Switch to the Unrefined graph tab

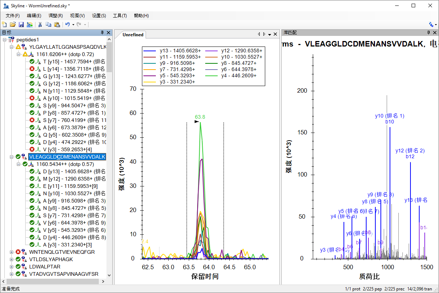[133, 35]
